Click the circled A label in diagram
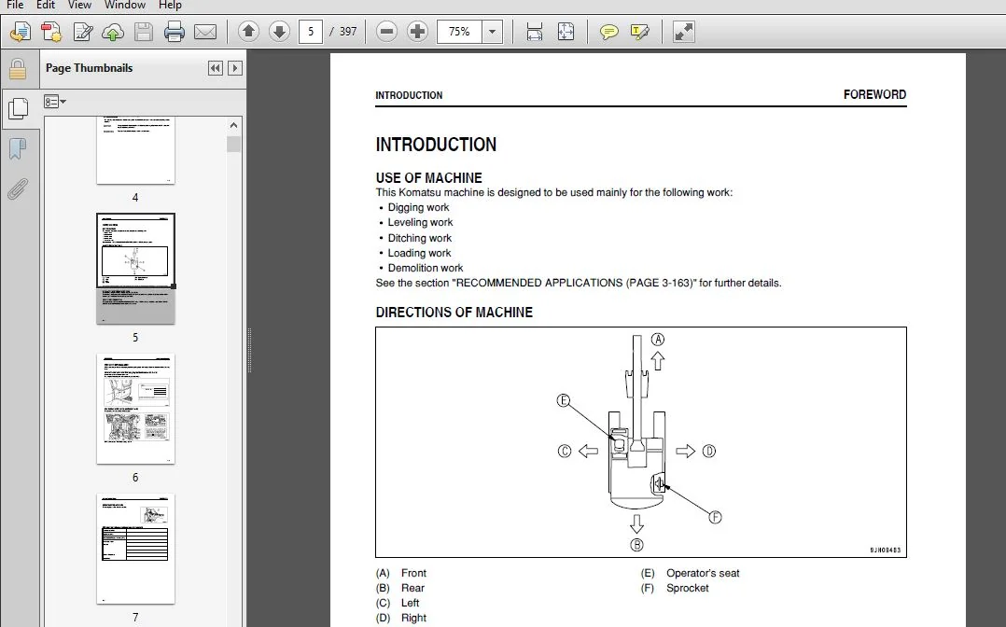Image resolution: width=1006 pixels, height=627 pixels. (x=658, y=340)
